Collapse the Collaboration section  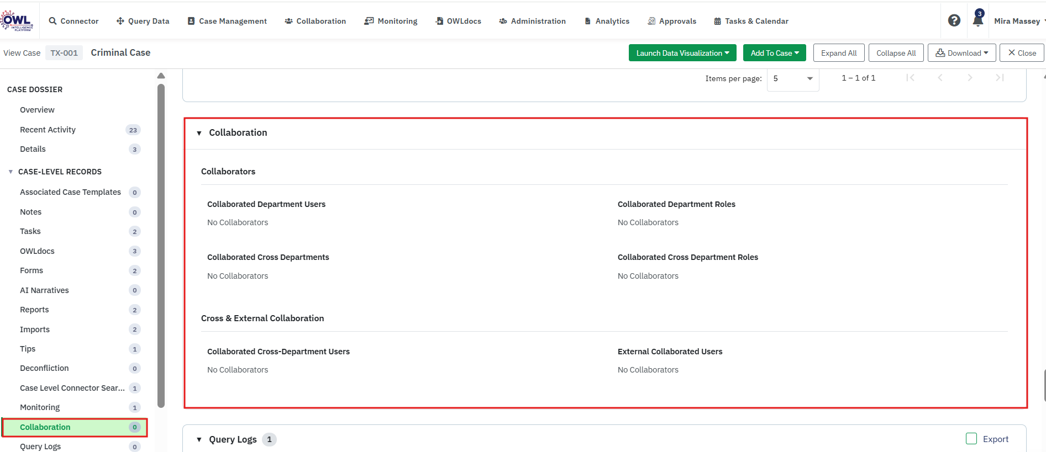(x=199, y=133)
